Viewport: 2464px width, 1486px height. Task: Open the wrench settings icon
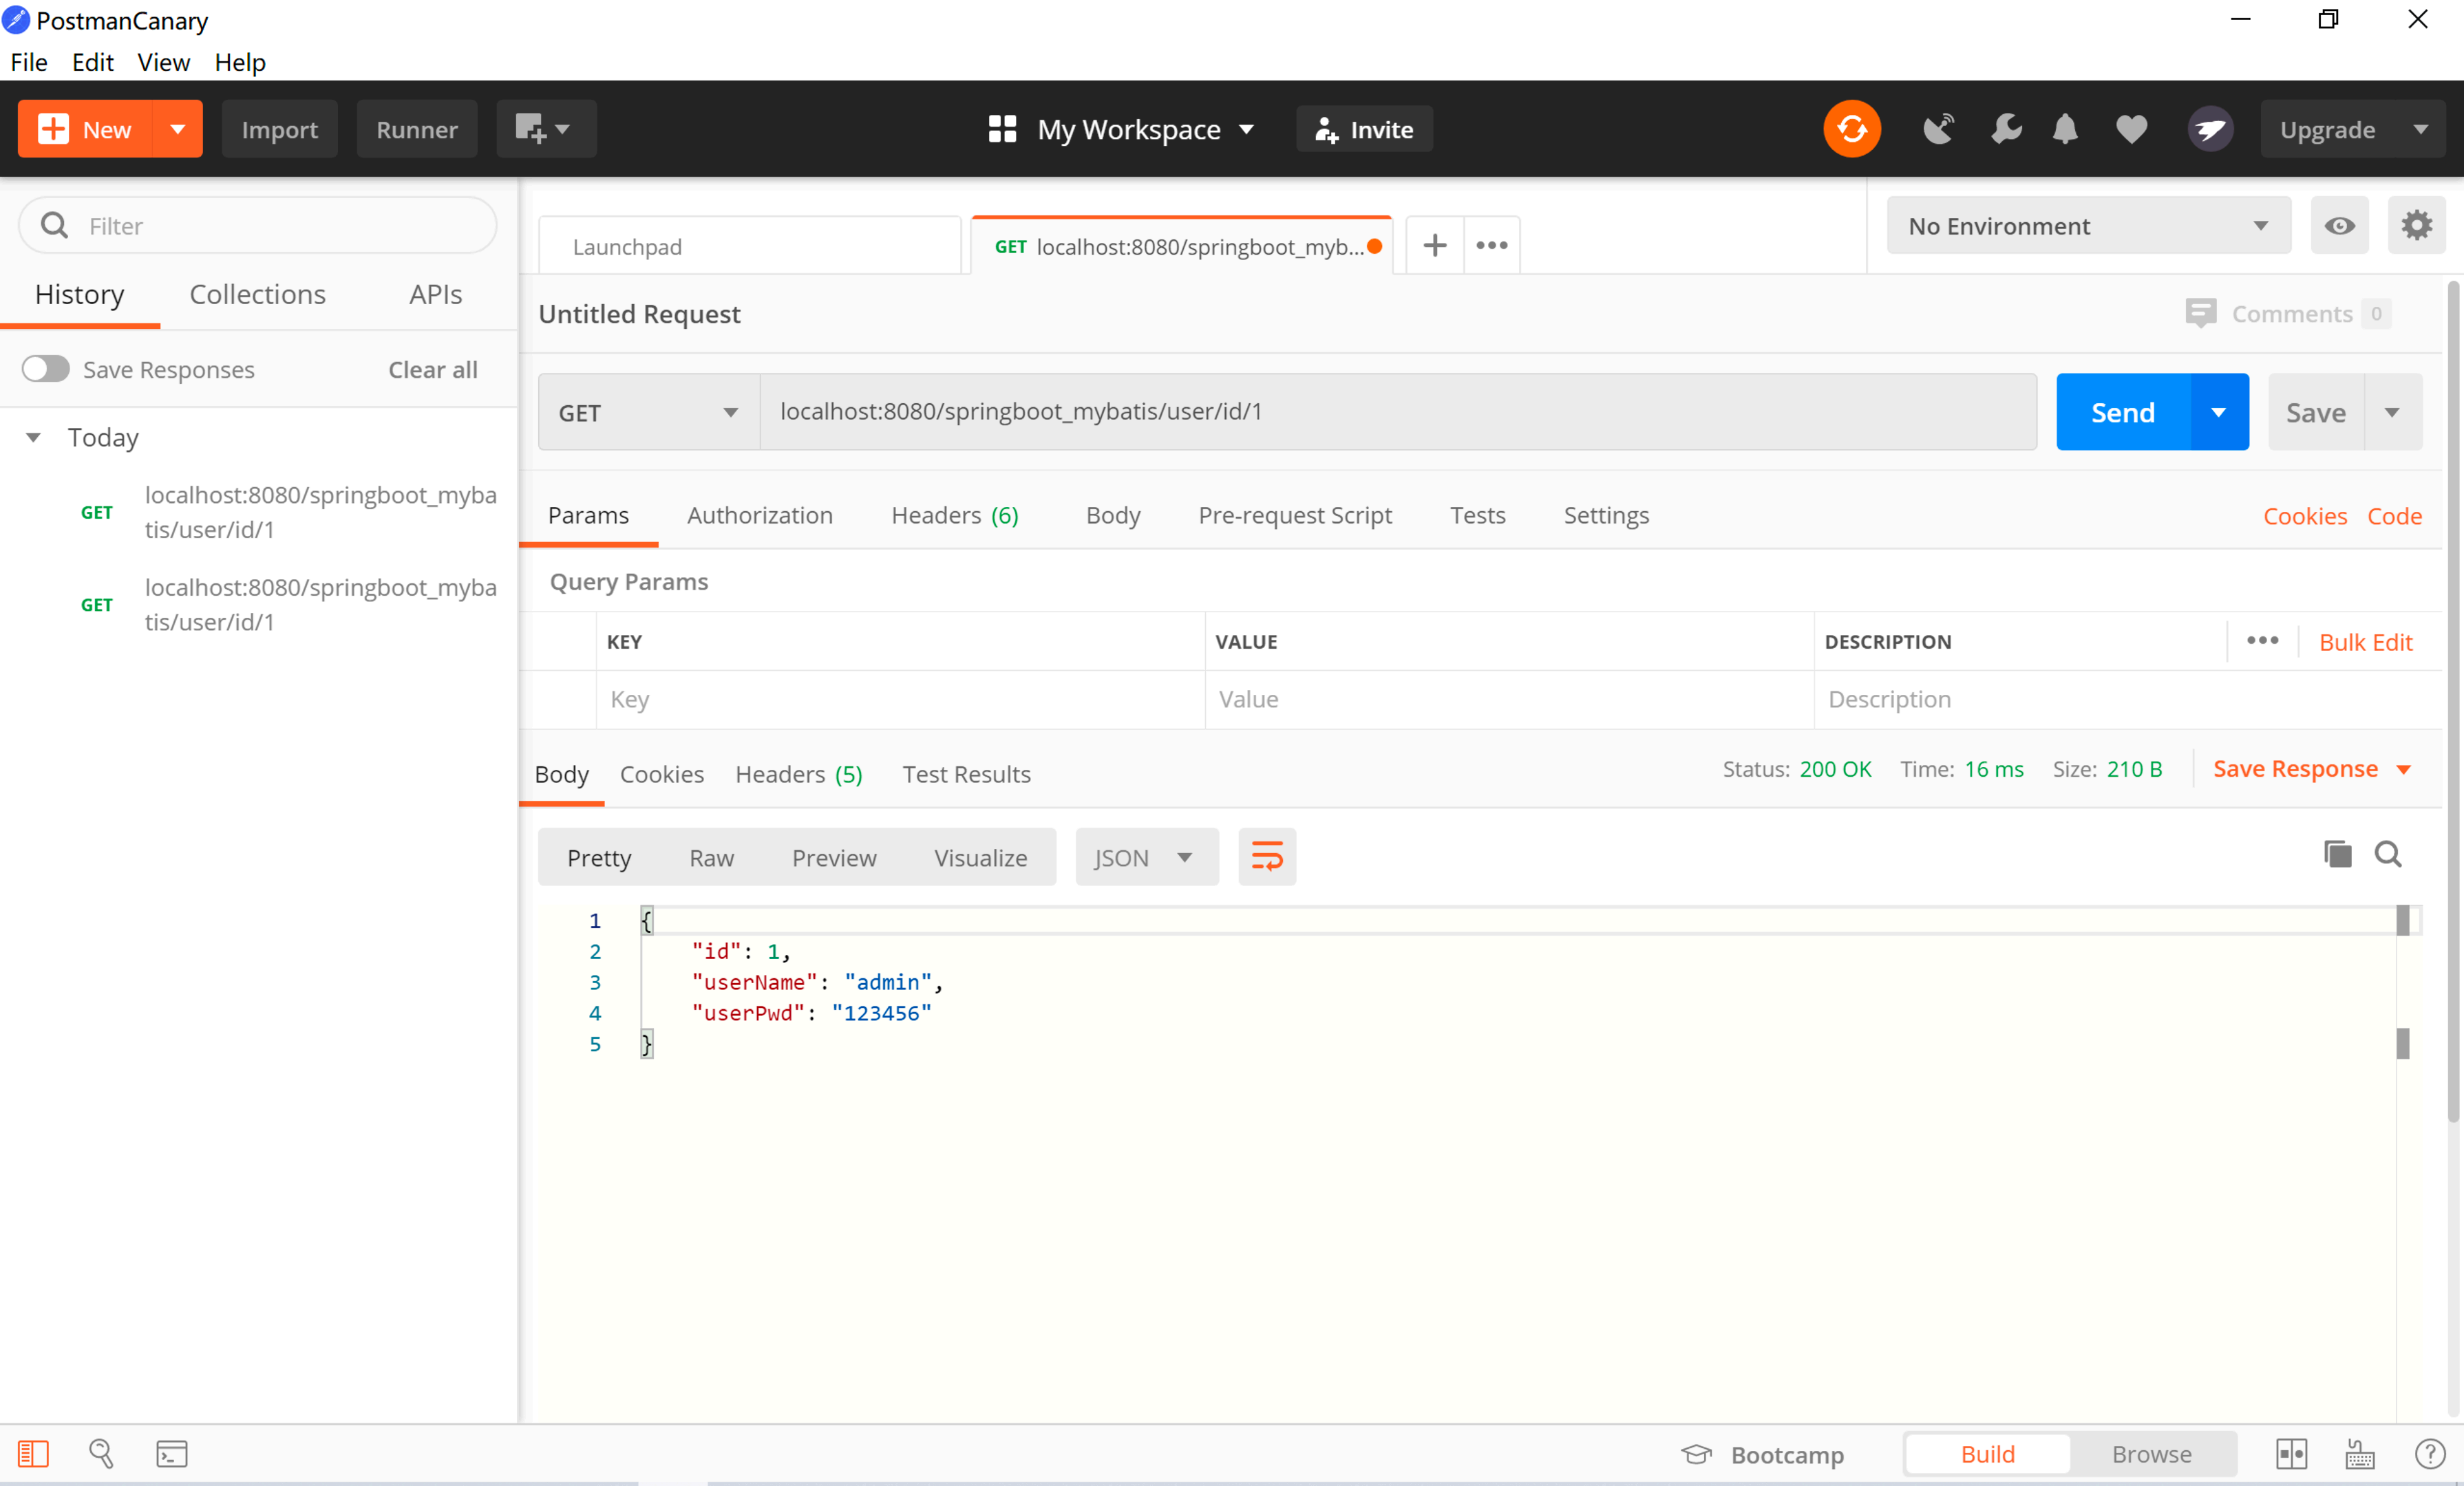[2005, 129]
